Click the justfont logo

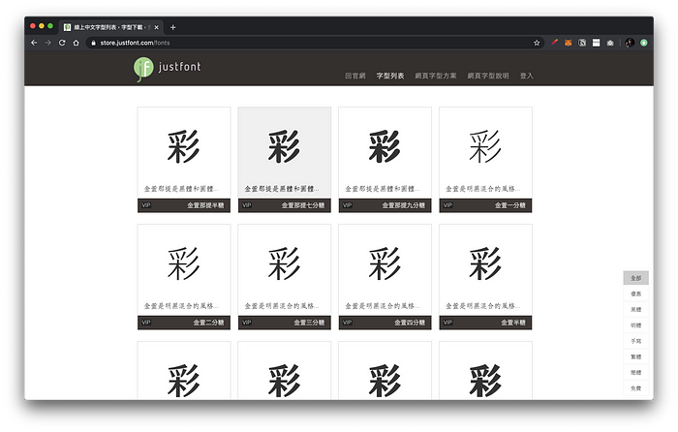point(168,69)
